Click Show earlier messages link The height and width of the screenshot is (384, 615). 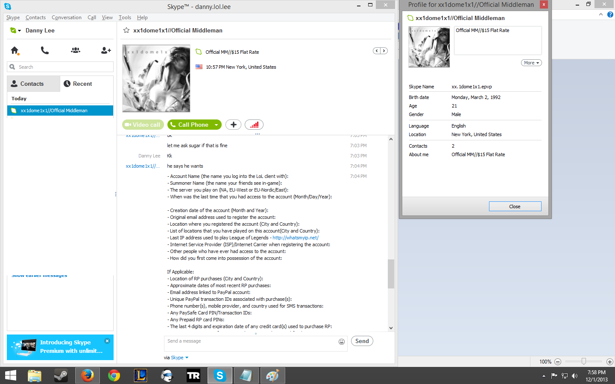(x=39, y=276)
